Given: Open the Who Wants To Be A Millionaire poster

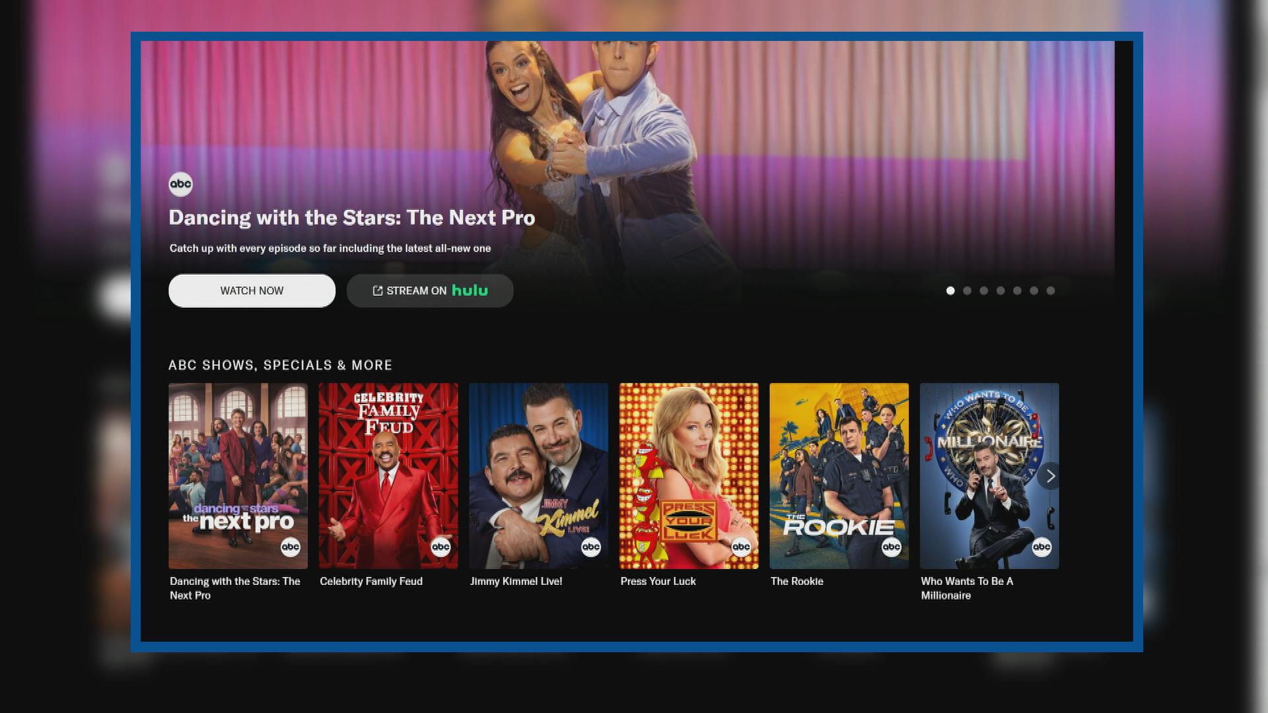Looking at the screenshot, I should point(989,476).
